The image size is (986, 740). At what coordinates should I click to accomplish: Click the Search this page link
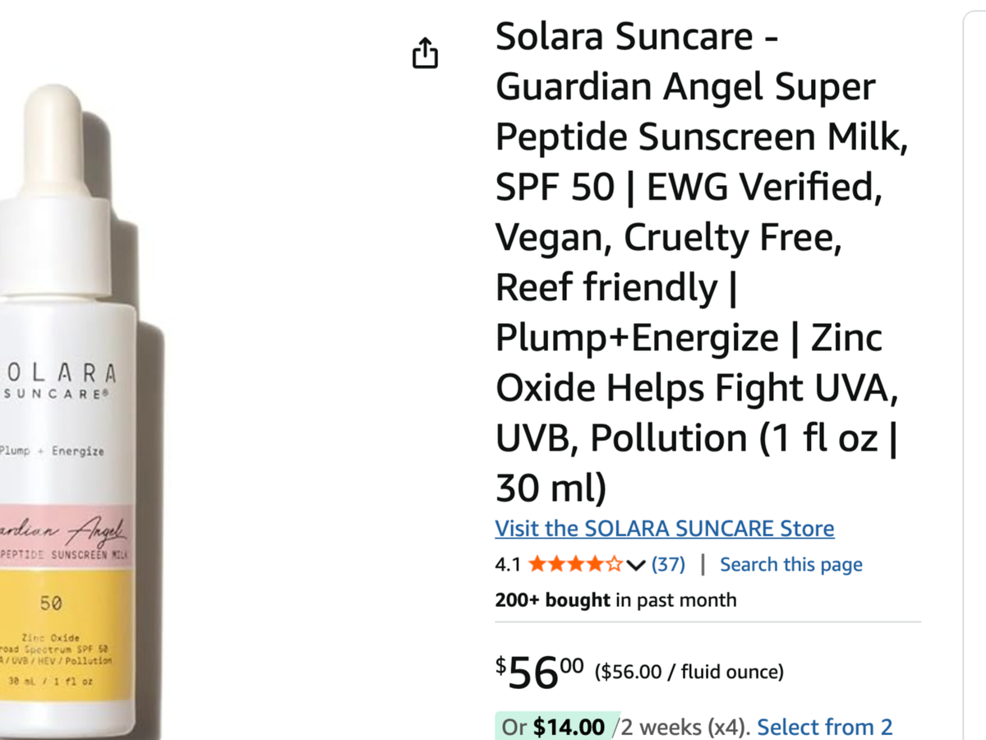(790, 565)
